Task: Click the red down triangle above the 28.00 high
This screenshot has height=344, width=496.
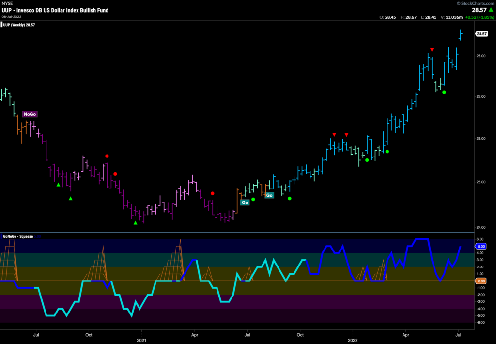Action: (432, 50)
